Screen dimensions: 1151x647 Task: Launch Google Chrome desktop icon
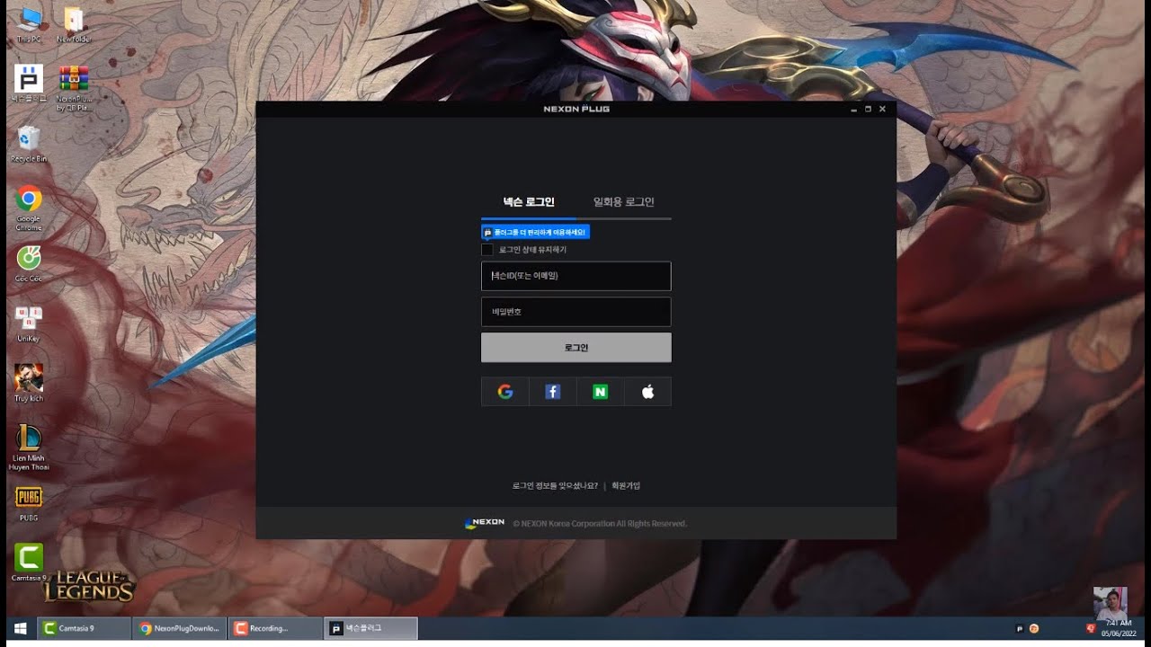tap(29, 208)
